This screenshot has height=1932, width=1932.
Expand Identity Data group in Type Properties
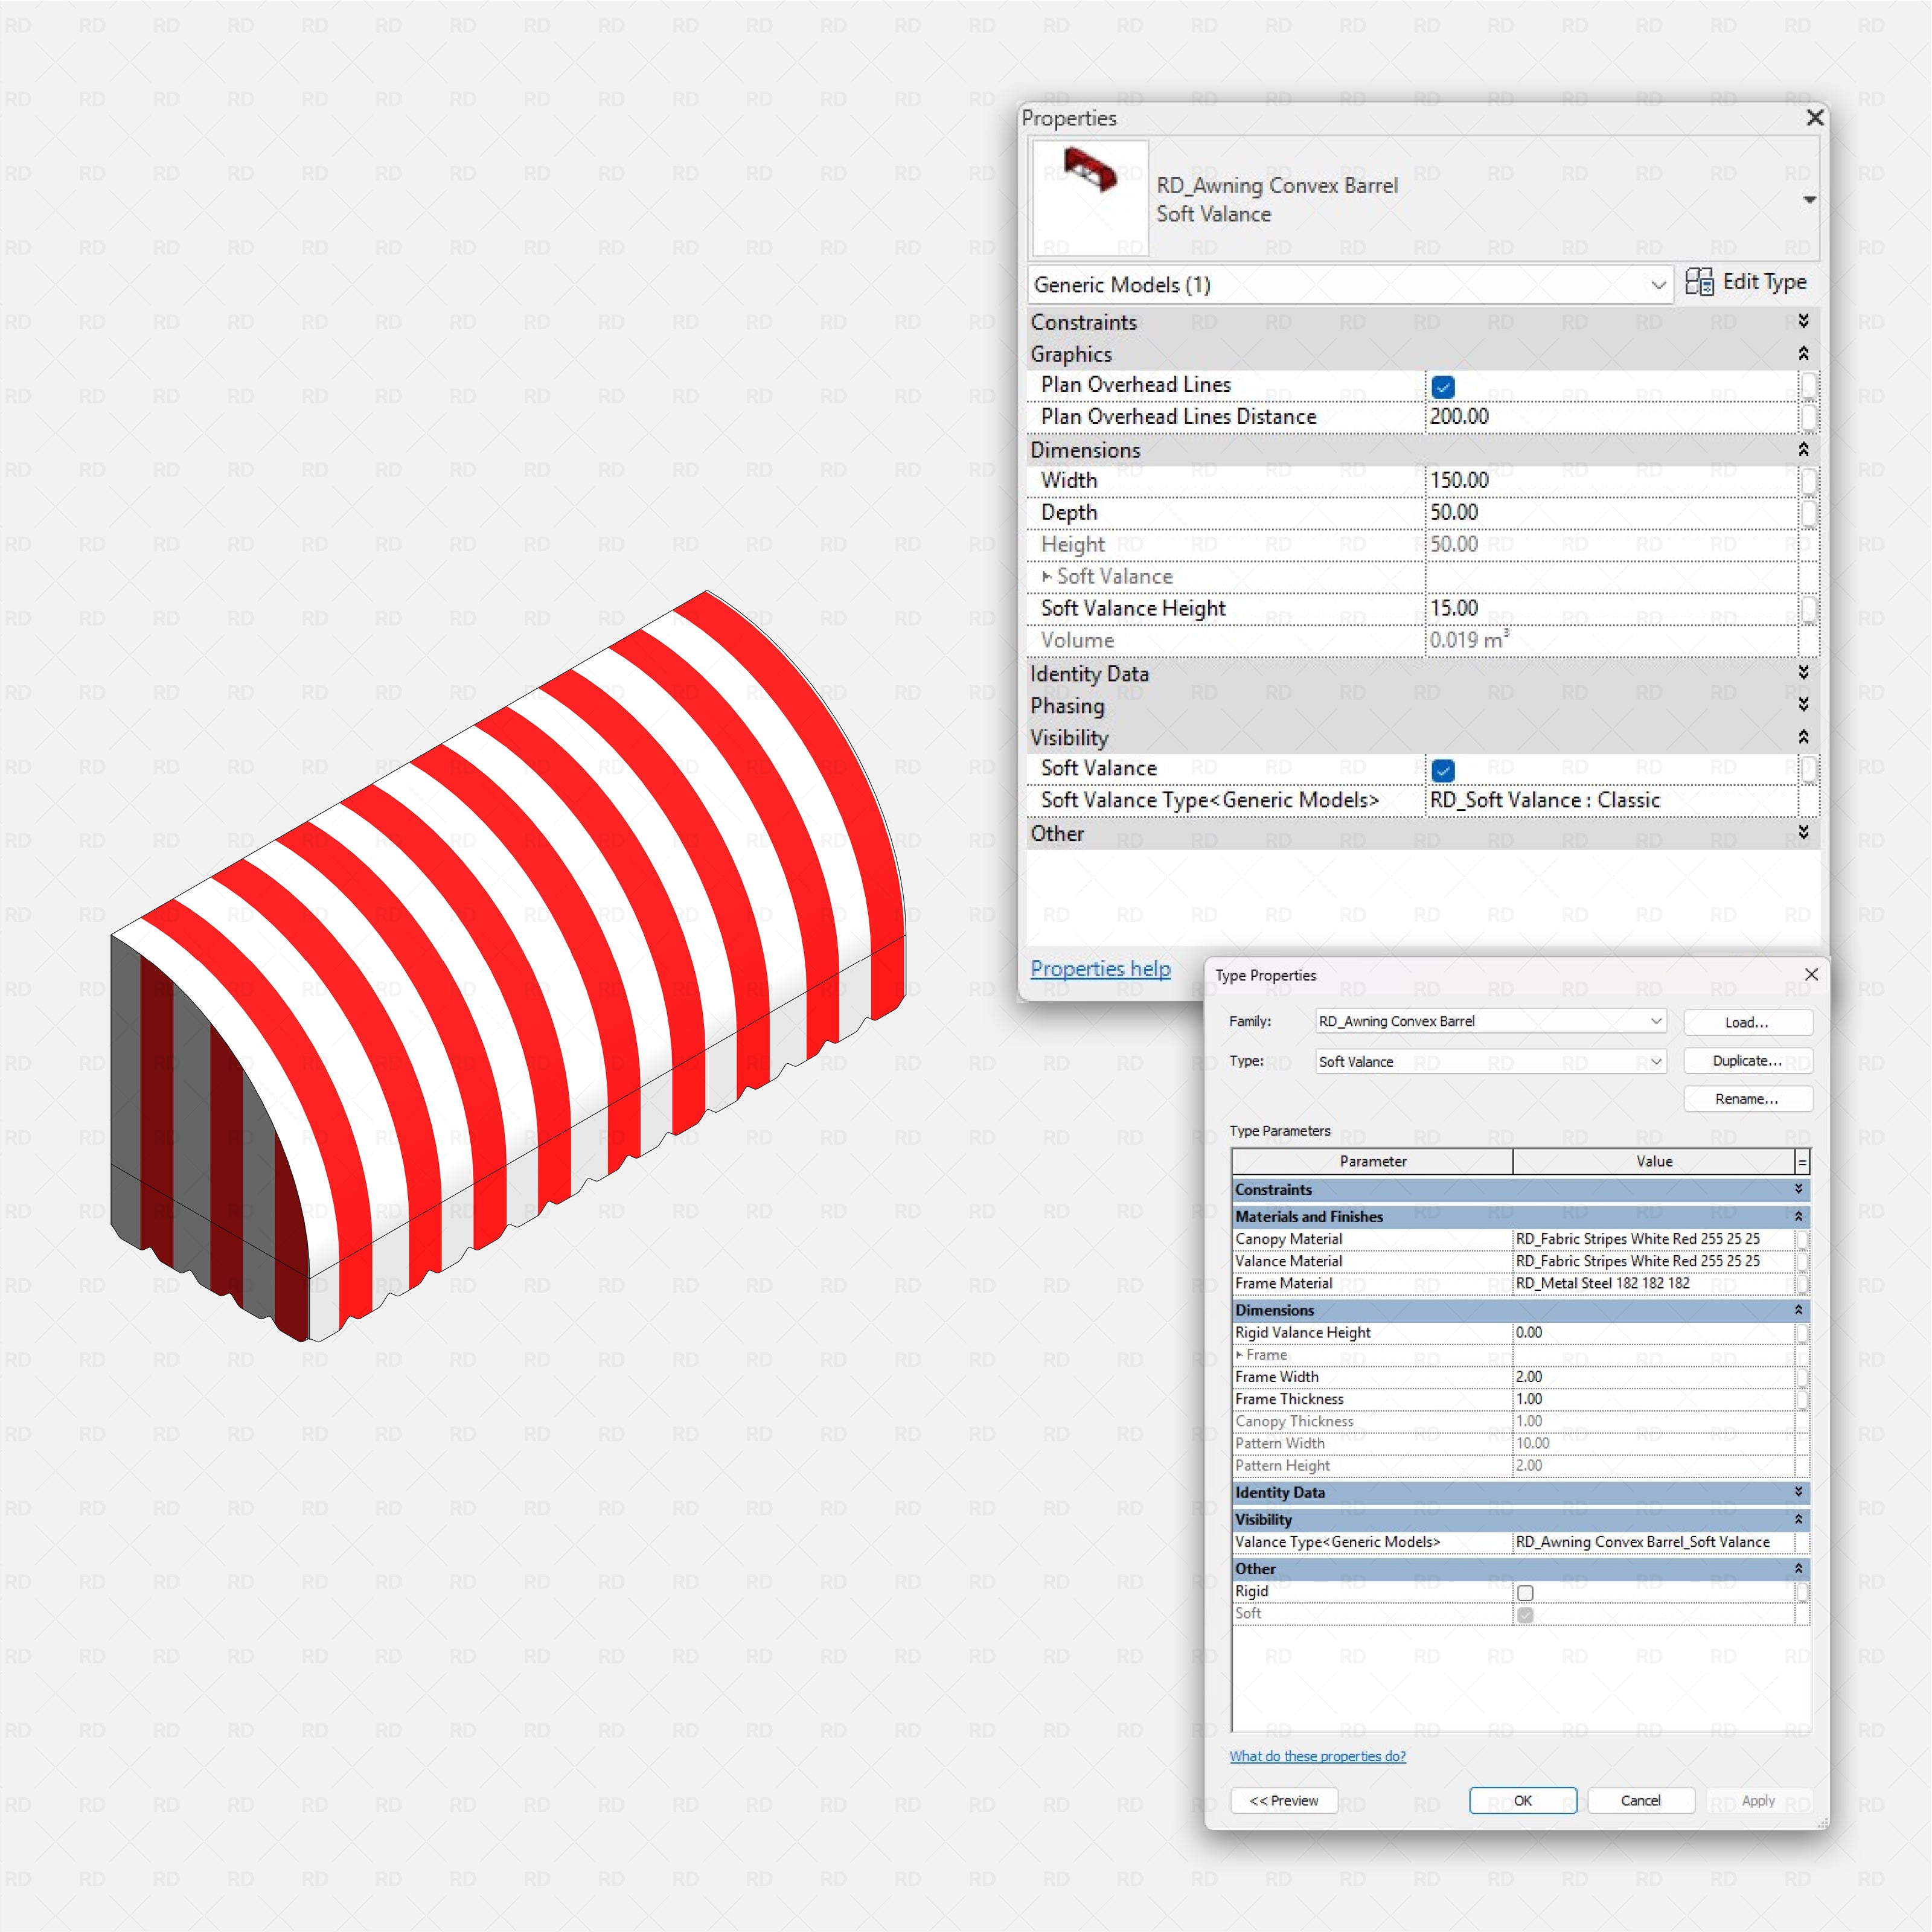coord(1798,1492)
